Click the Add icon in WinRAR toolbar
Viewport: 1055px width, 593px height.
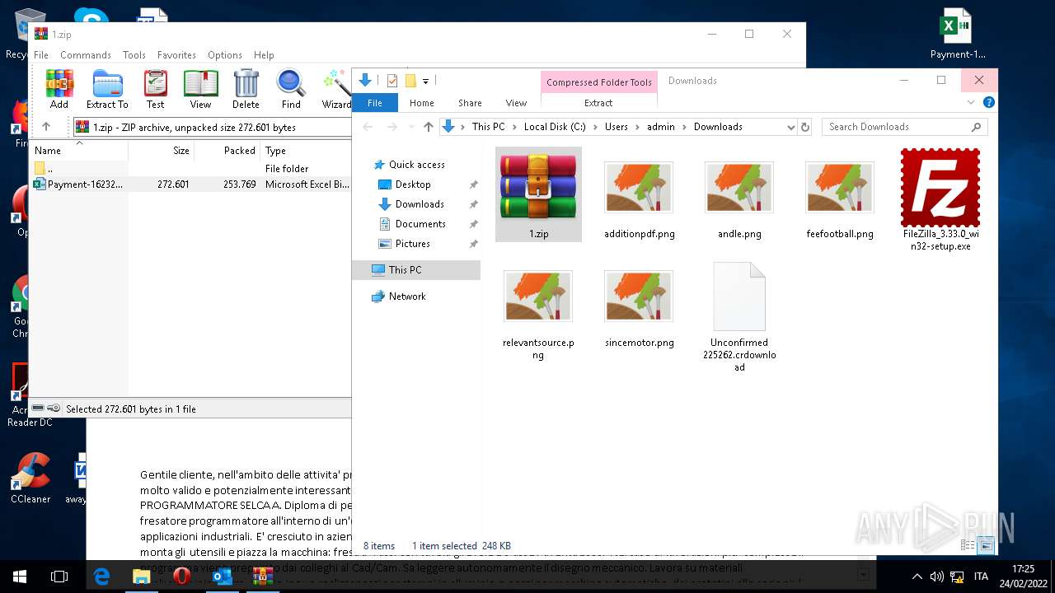[x=59, y=88]
